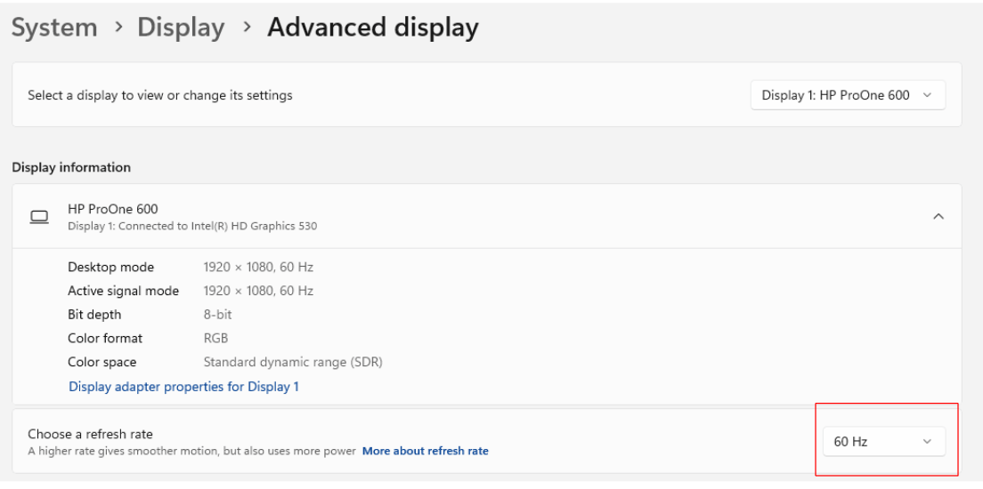Open Display adapter properties for Display 1
The image size is (983, 489).
[183, 387]
